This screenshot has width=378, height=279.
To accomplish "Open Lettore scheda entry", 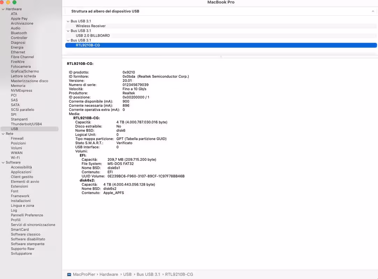I will 23,76.
